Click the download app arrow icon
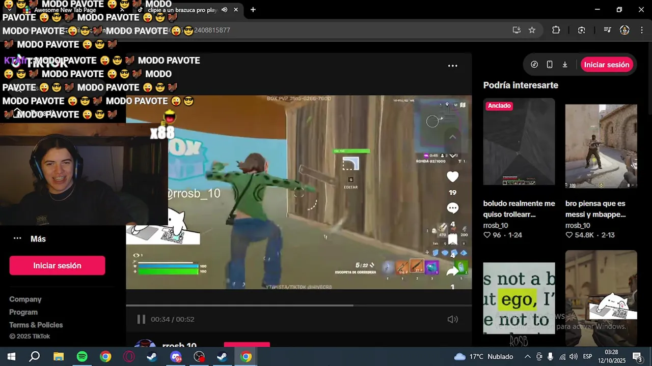Screen dimensions: 652x366 [x=565, y=65]
